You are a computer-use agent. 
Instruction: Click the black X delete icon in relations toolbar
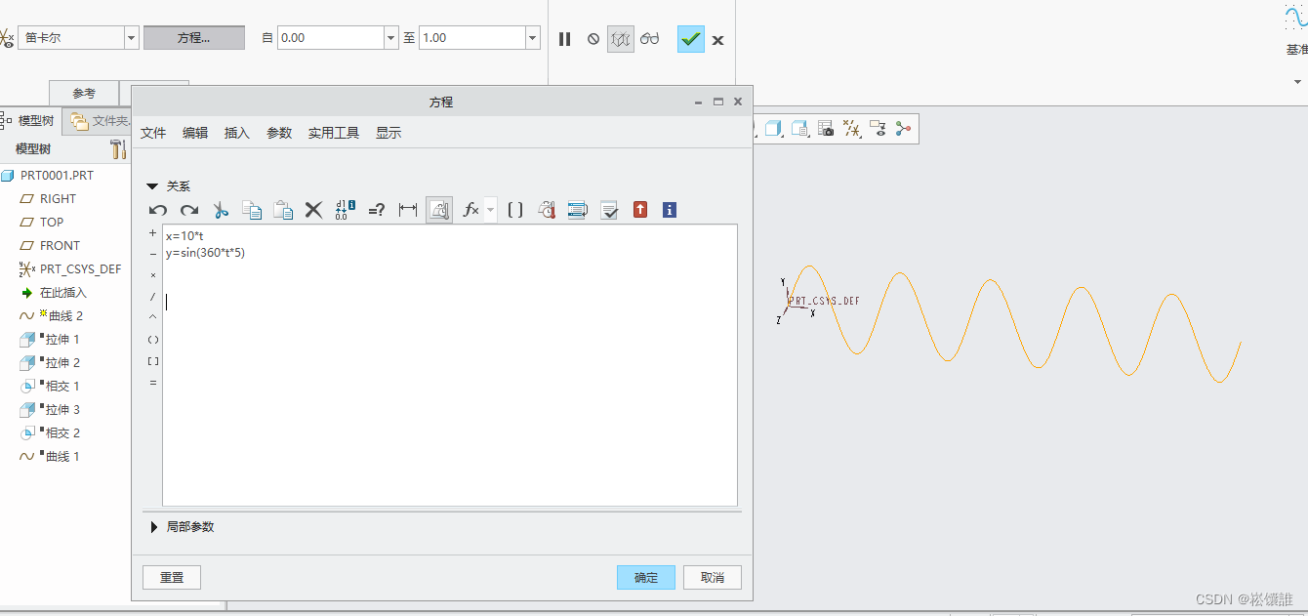[x=313, y=210]
